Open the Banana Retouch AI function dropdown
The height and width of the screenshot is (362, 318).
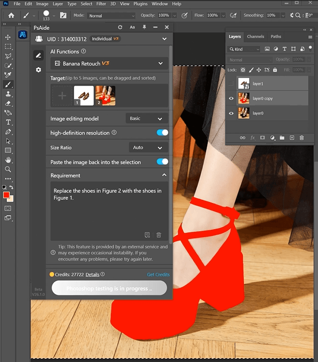pyautogui.click(x=109, y=63)
